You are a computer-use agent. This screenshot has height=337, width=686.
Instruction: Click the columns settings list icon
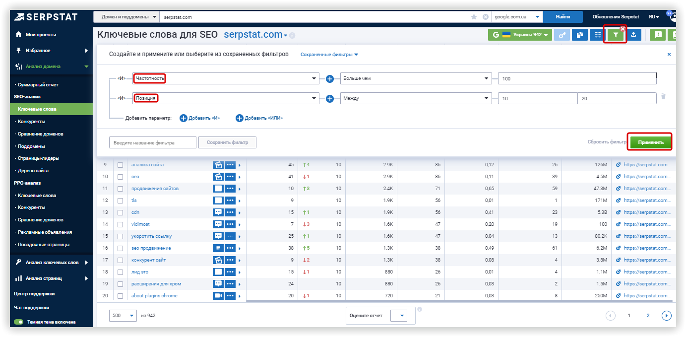[598, 35]
